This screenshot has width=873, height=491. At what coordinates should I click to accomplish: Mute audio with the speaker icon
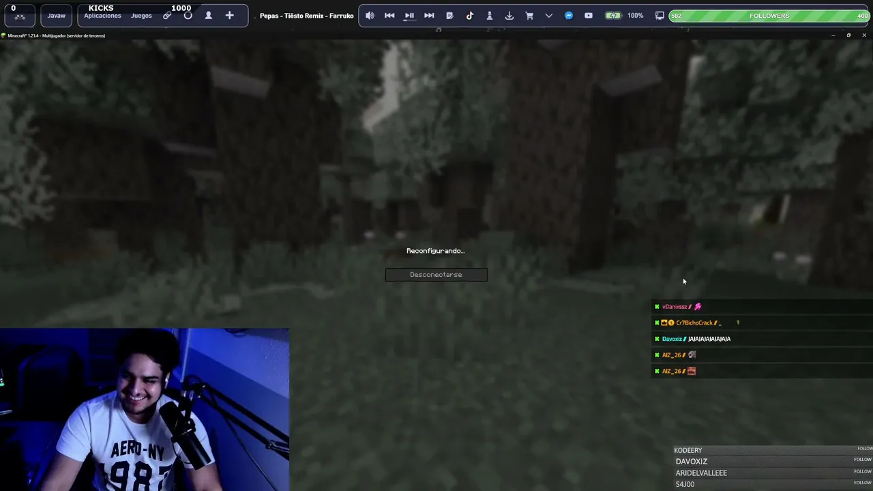pos(370,16)
